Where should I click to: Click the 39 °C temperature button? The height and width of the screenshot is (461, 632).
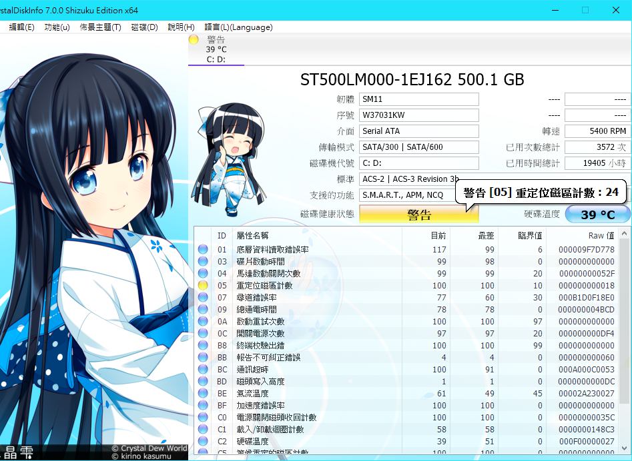(x=598, y=214)
